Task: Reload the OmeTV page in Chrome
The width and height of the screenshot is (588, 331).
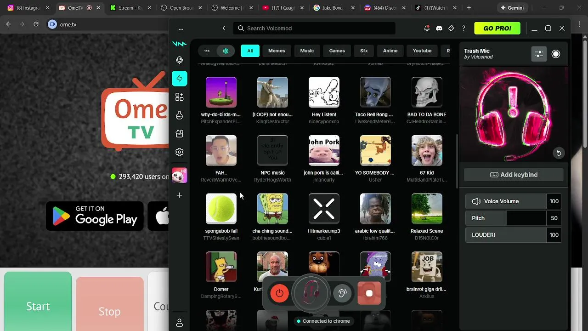Action: [x=36, y=24]
